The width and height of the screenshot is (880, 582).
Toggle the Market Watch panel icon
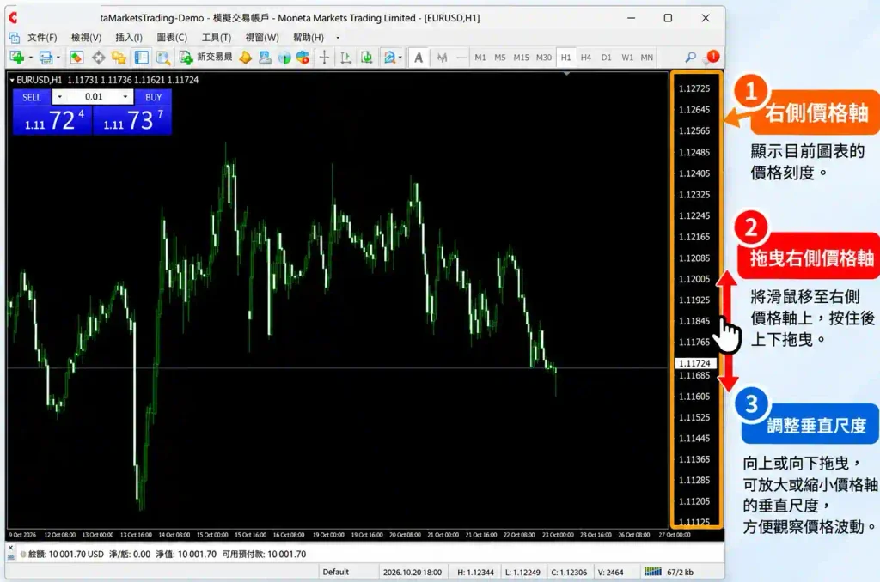76,58
